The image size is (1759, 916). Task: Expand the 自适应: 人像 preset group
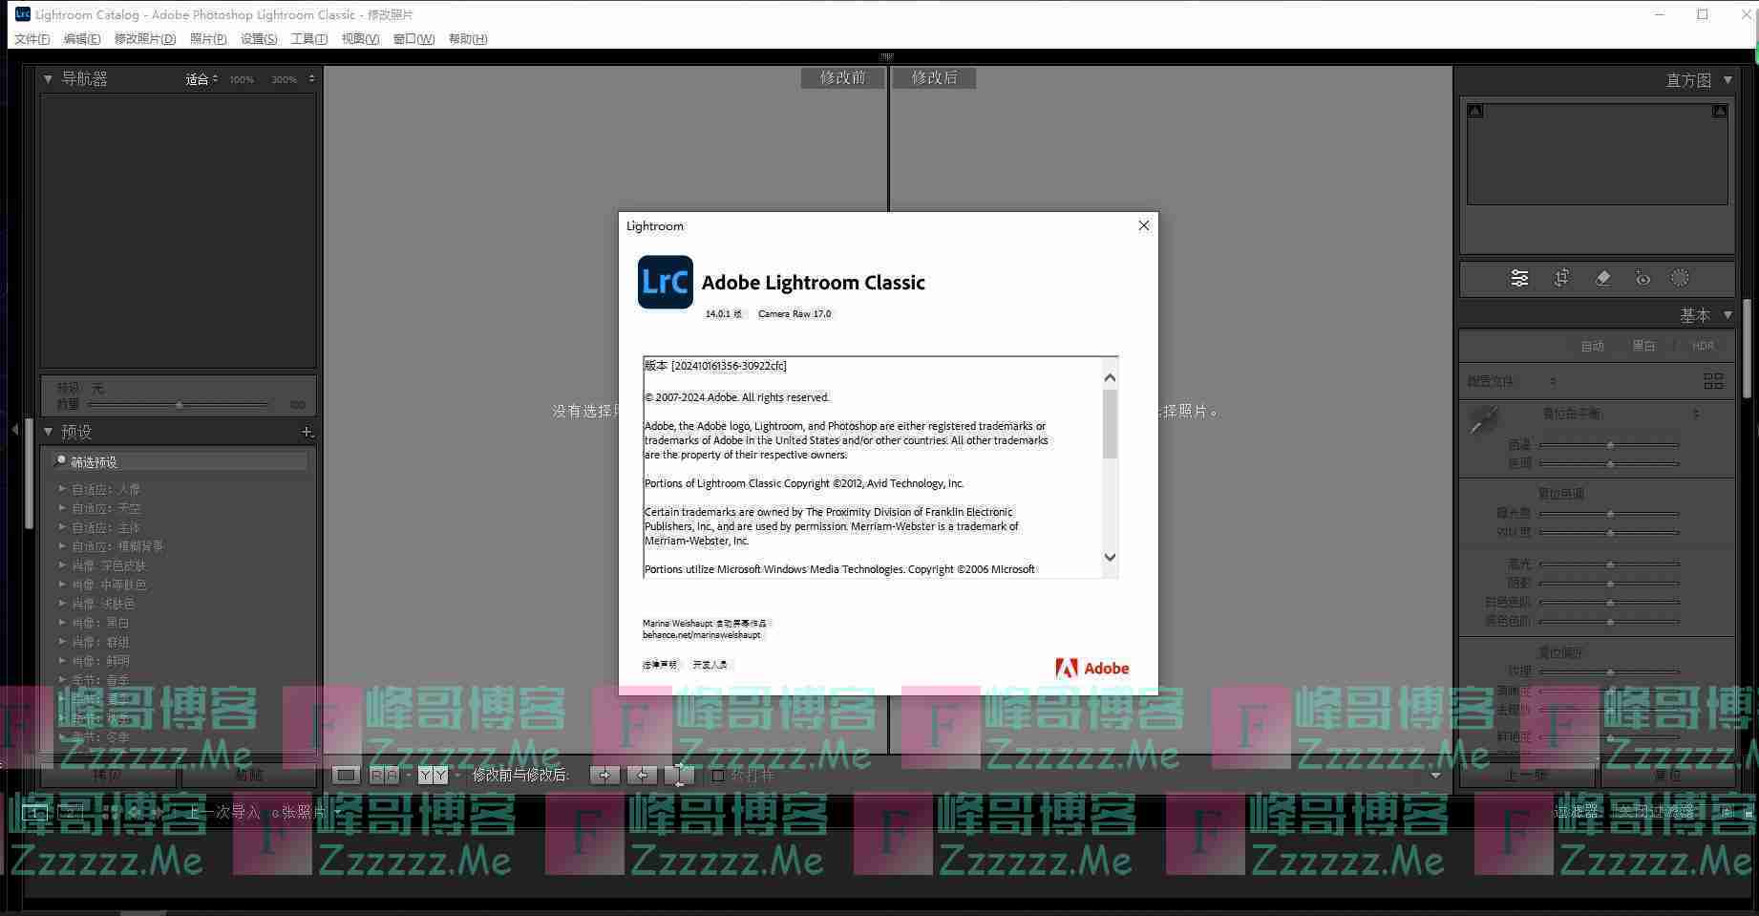63,489
